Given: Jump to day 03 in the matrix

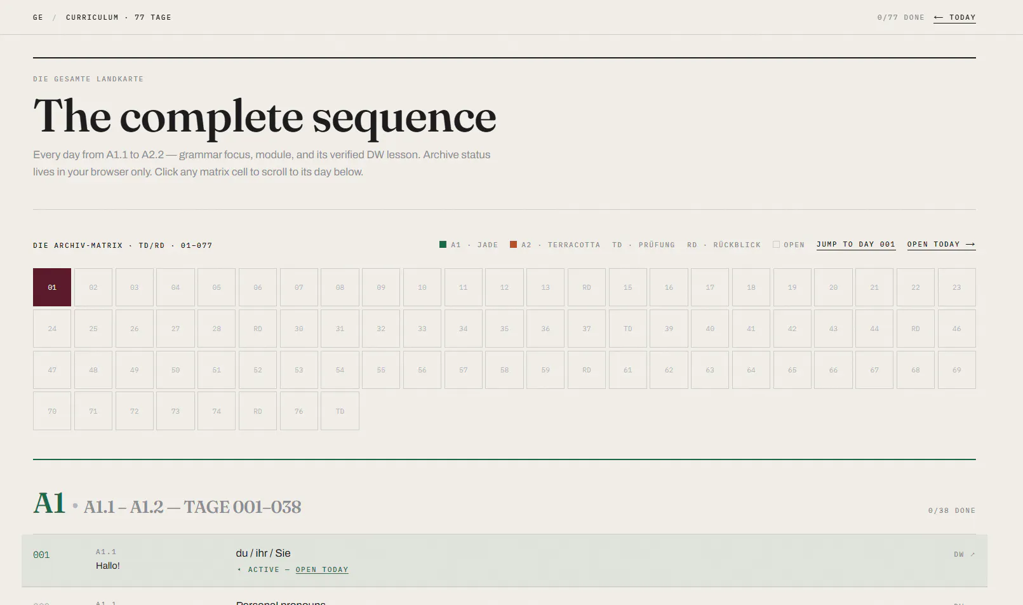Looking at the screenshot, I should pyautogui.click(x=135, y=287).
